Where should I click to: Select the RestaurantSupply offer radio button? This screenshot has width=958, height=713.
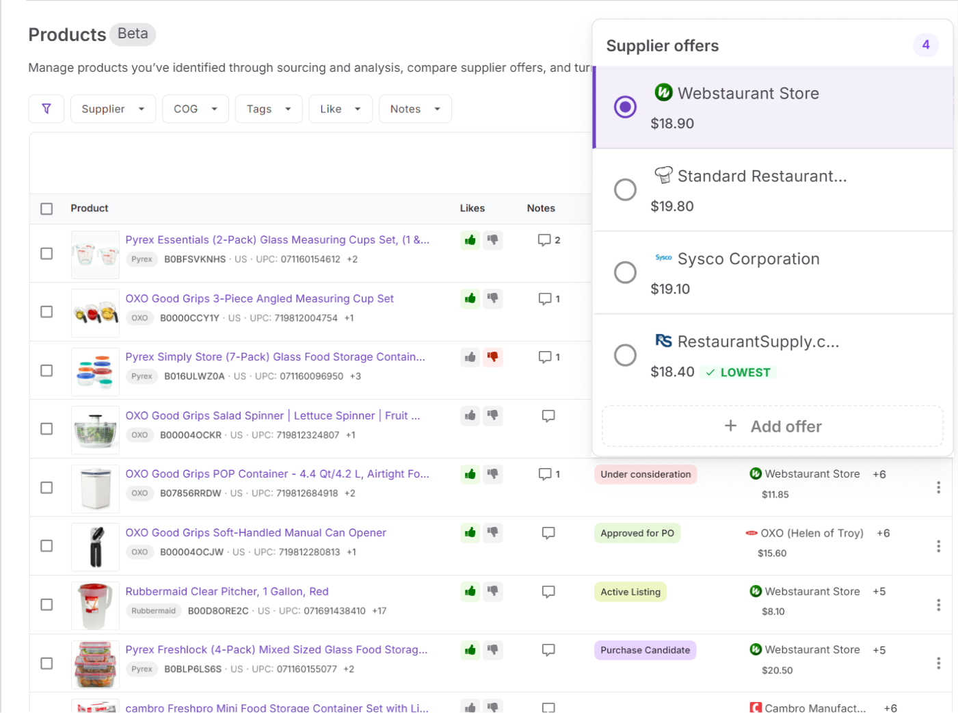click(x=625, y=355)
